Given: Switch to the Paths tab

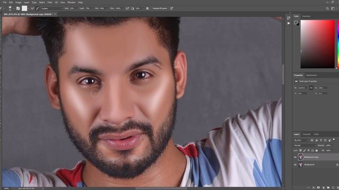Looking at the screenshot, I should pos(316,134).
